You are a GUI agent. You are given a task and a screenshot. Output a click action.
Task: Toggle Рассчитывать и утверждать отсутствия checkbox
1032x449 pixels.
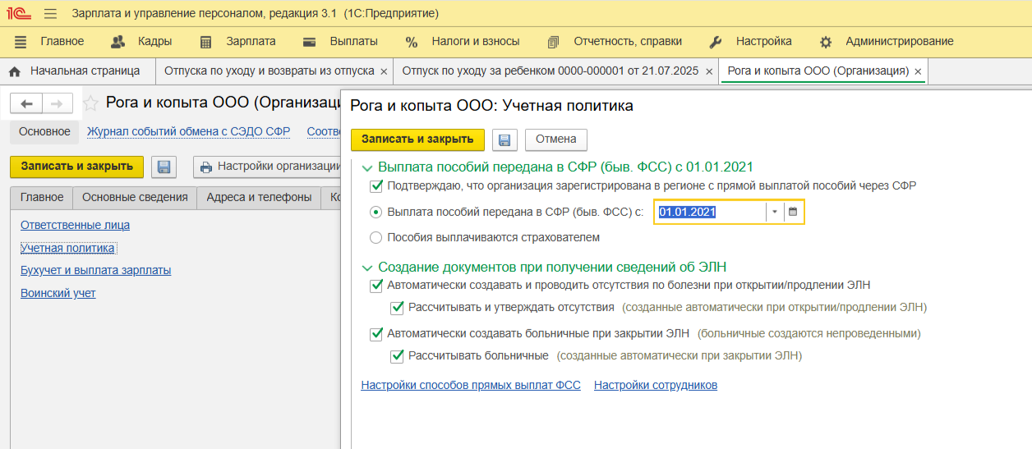[398, 308]
